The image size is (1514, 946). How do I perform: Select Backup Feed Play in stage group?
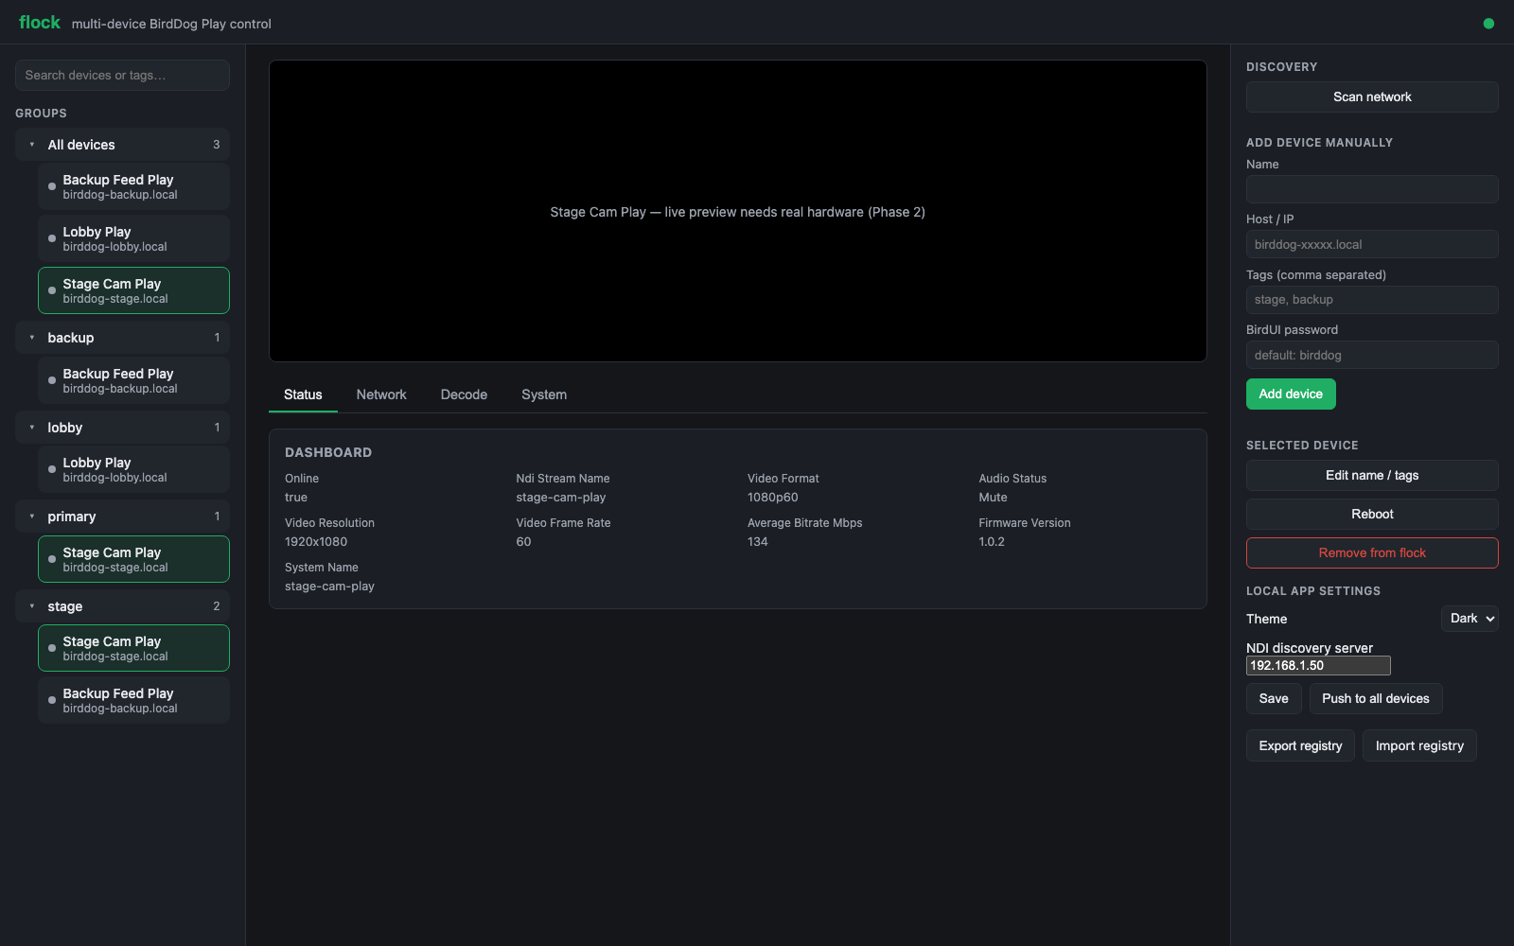(133, 700)
